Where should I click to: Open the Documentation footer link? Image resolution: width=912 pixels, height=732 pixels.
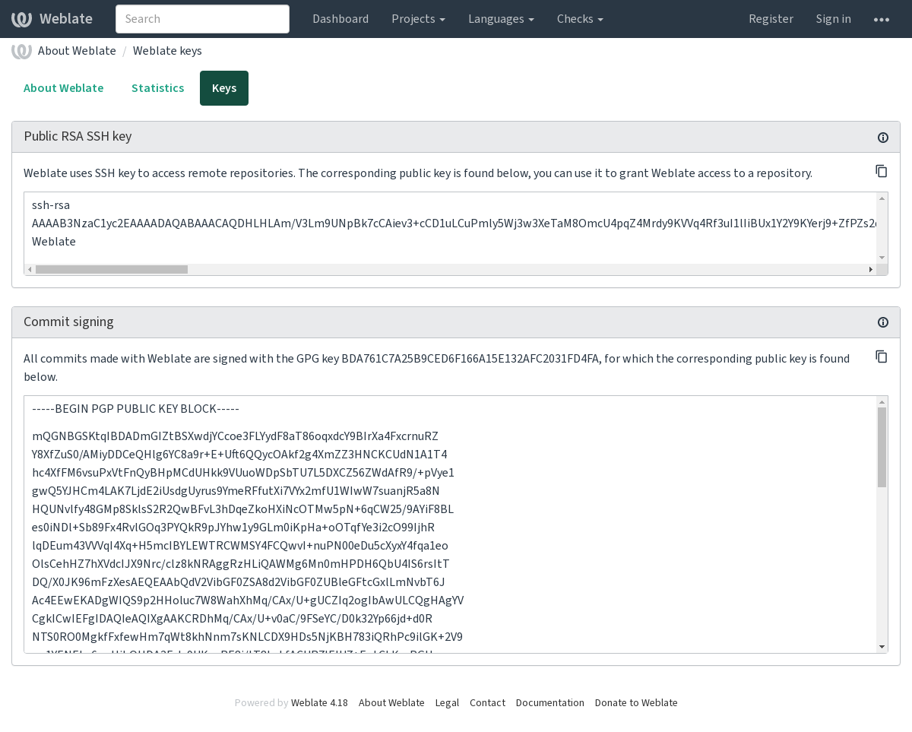coord(550,703)
